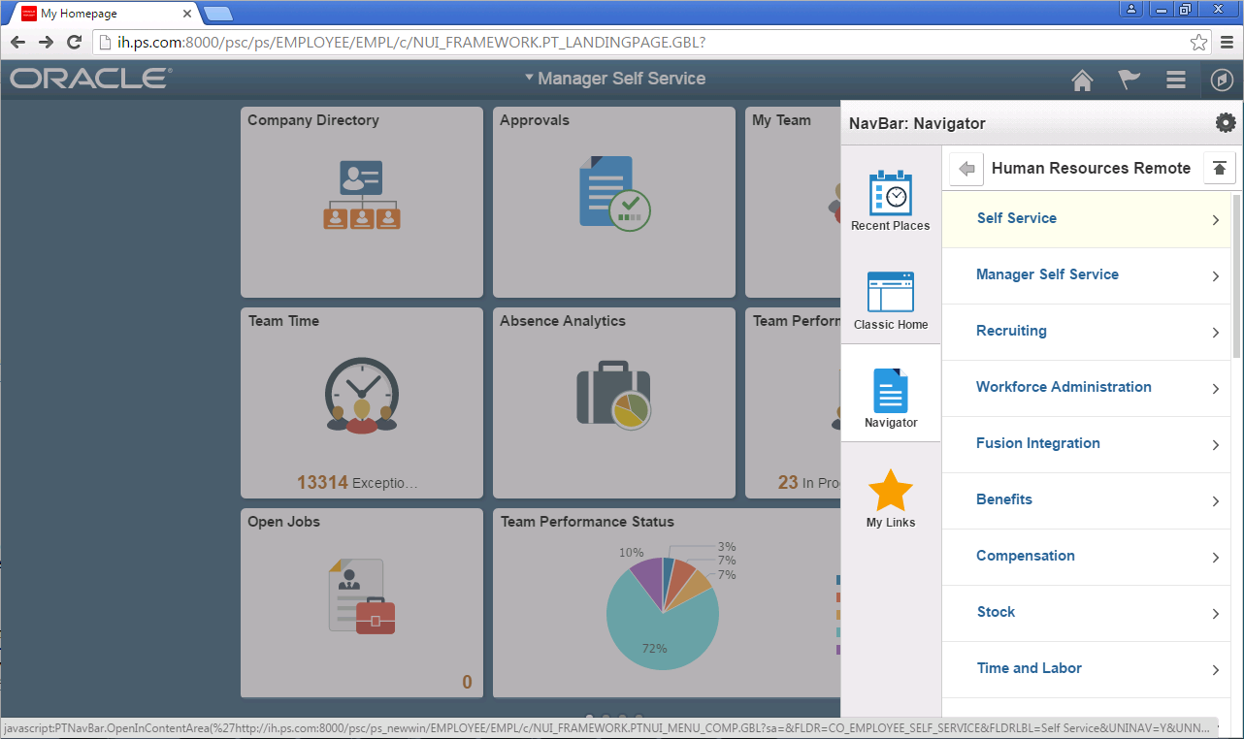The image size is (1244, 739).
Task: Select Recent Places in the NavBar
Action: click(x=890, y=201)
